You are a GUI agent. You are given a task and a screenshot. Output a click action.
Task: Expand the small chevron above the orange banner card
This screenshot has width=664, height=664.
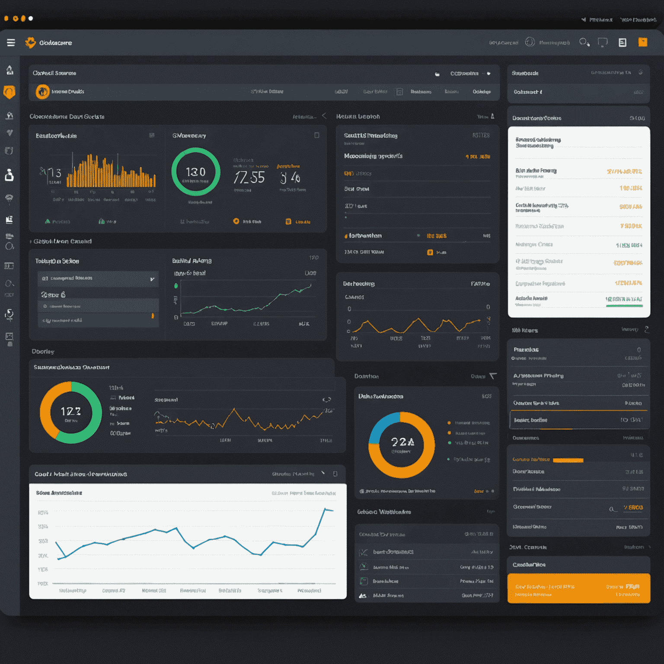click(x=650, y=547)
